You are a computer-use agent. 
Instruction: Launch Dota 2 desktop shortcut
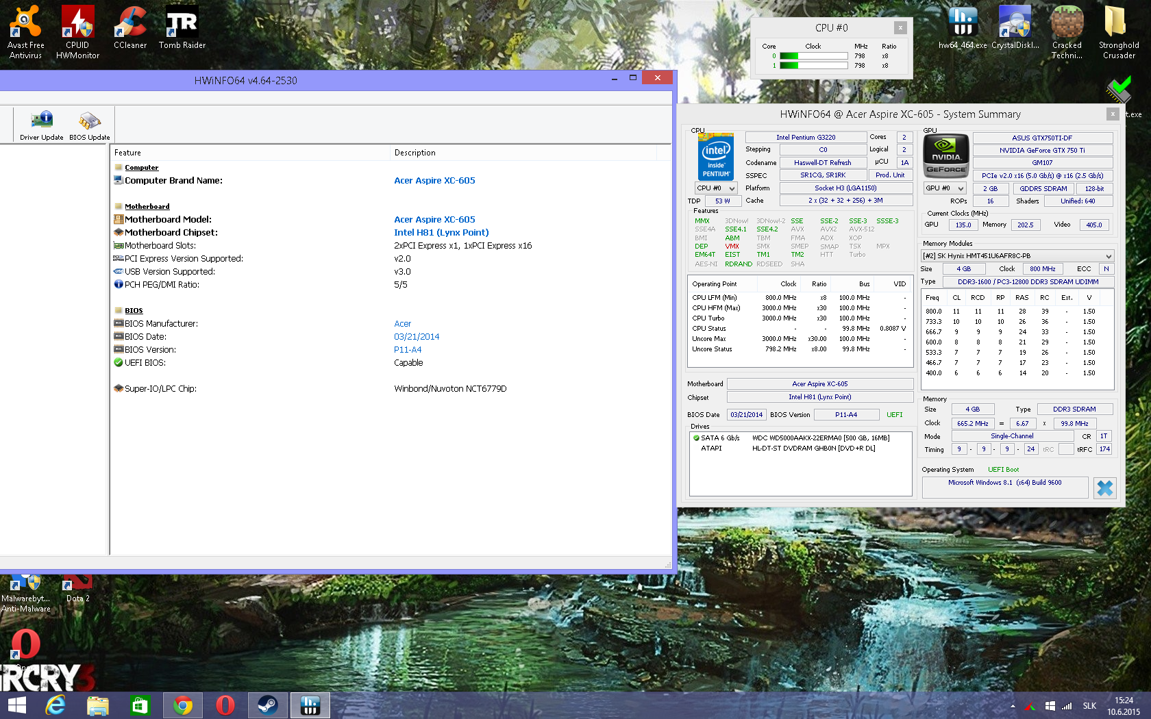pos(77,589)
